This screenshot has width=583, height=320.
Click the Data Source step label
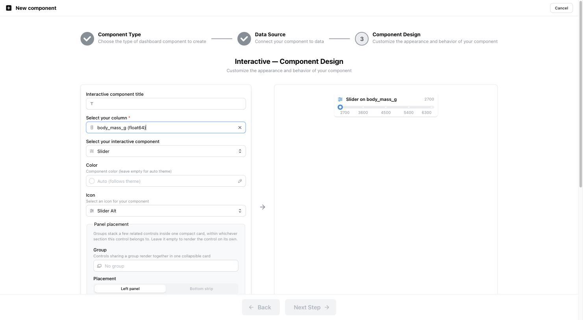270,35
